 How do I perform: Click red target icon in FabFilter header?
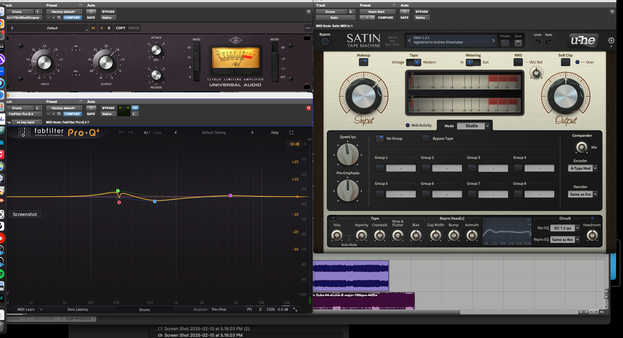point(309,108)
